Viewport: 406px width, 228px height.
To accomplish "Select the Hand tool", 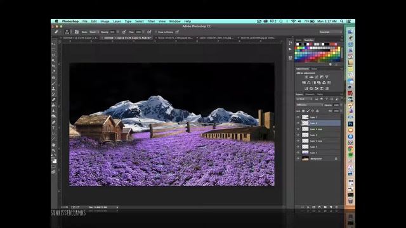I will (x=53, y=145).
